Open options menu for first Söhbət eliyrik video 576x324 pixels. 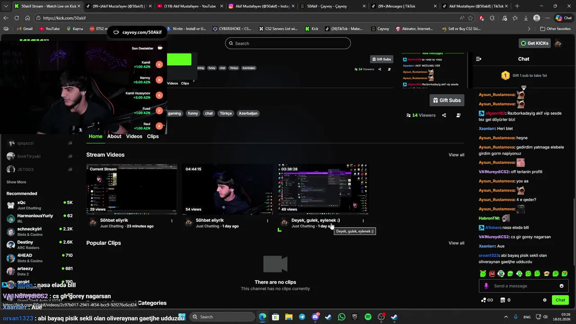171,220
